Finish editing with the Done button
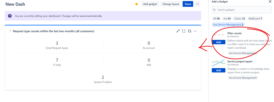 [188, 4]
